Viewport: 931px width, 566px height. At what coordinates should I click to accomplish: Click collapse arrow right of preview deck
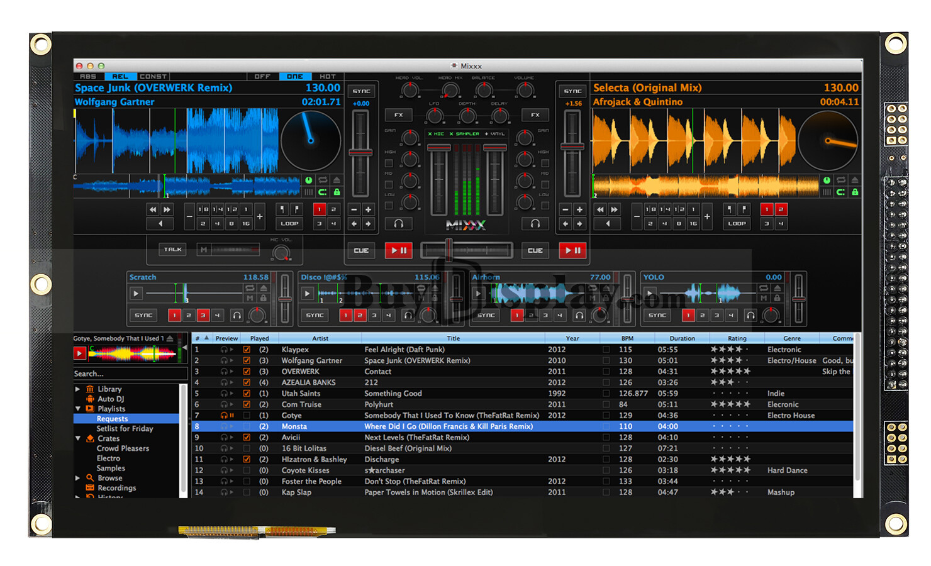point(184,347)
